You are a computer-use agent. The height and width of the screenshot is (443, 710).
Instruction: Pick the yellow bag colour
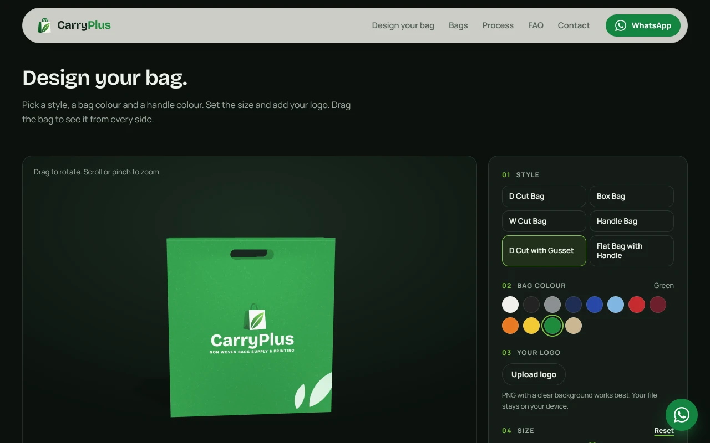(x=531, y=326)
